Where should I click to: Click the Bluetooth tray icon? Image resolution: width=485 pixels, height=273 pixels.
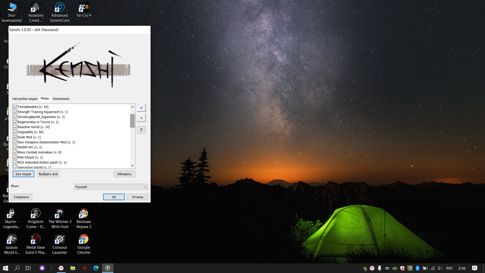[418, 268]
